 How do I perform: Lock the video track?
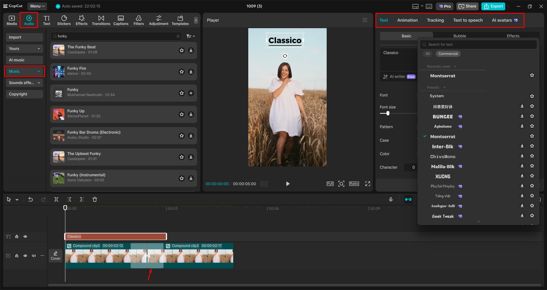pyautogui.click(x=17, y=256)
